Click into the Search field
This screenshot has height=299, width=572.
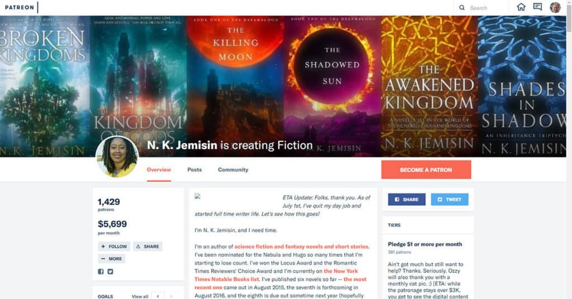[x=487, y=8]
